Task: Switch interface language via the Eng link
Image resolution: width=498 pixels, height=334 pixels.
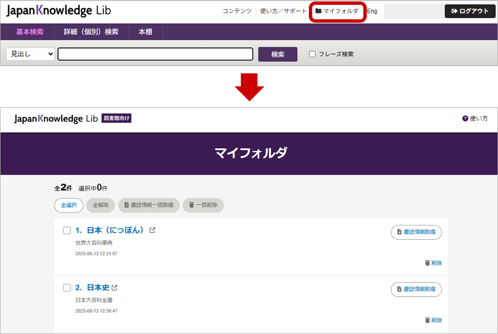Action: 372,11
